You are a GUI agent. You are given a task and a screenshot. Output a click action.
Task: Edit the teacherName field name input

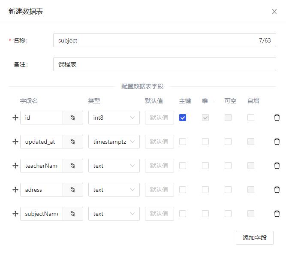tap(42, 166)
